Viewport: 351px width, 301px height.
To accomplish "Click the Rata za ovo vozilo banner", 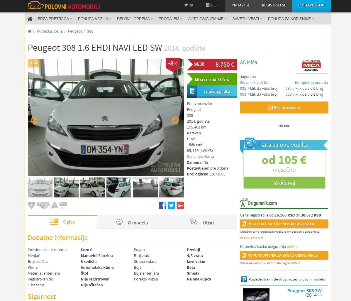I will click(x=284, y=145).
